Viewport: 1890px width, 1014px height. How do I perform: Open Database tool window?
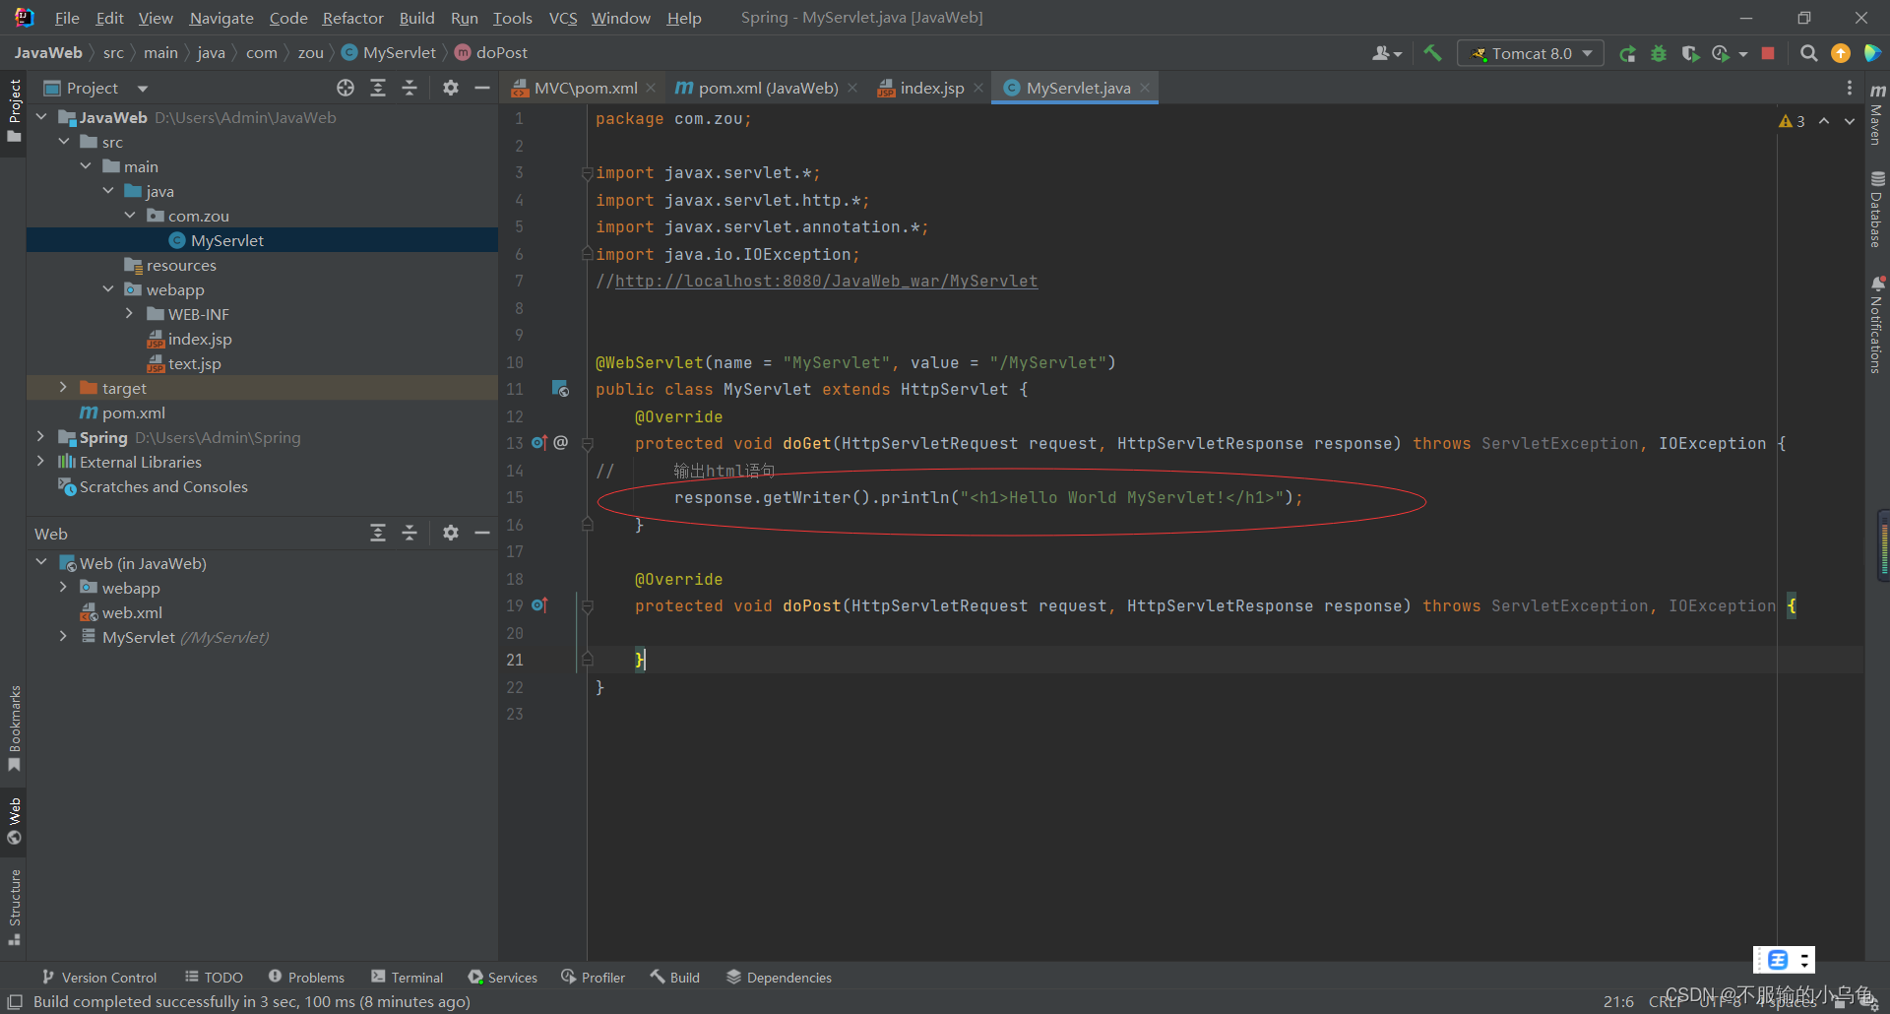(x=1877, y=210)
